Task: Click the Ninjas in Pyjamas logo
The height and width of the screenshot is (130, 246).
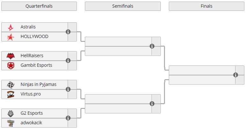Action: [11, 85]
